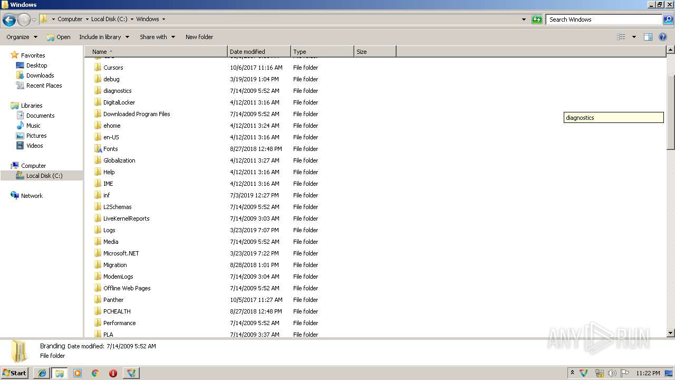The width and height of the screenshot is (675, 380).
Task: Open the view options dropdown arrow
Action: pyautogui.click(x=634, y=37)
